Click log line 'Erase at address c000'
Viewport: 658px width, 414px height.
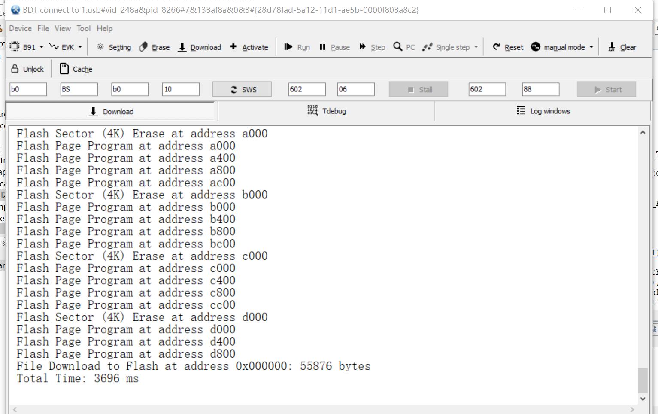[142, 256]
